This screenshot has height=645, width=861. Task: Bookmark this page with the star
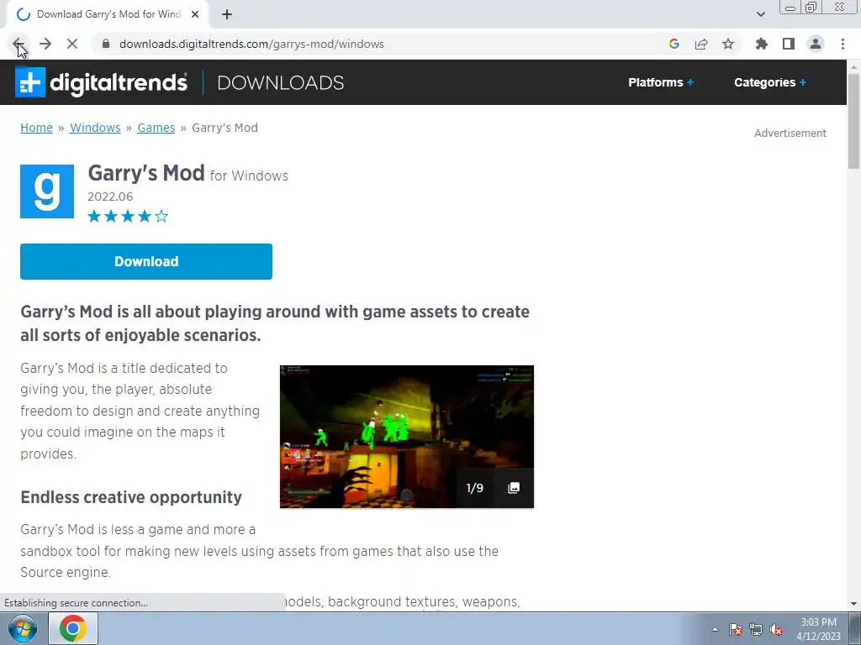click(728, 44)
